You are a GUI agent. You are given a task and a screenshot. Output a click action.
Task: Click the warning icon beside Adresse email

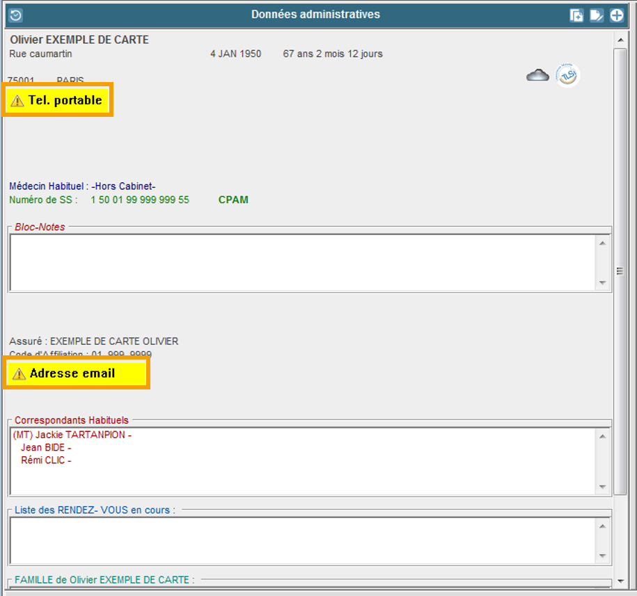click(19, 374)
